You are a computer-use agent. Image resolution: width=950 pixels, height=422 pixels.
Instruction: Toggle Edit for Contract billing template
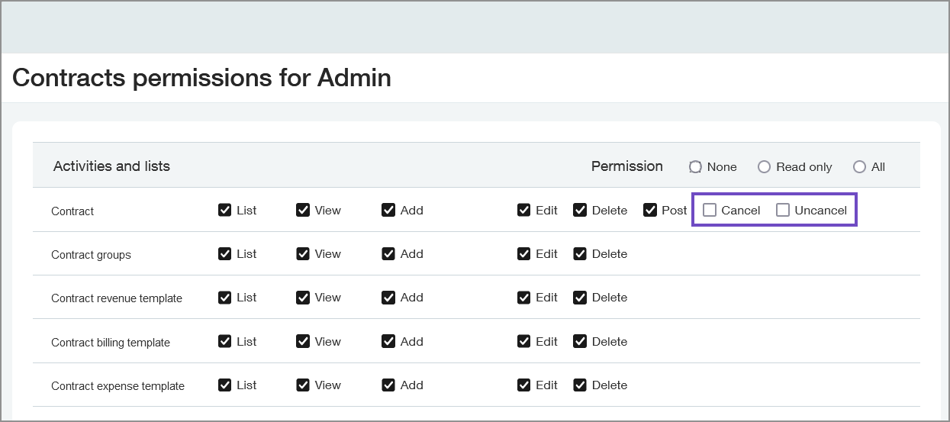pos(523,342)
